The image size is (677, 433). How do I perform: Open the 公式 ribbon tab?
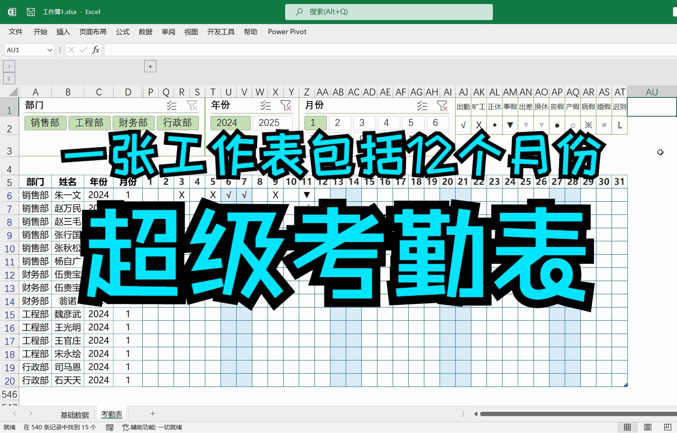[x=123, y=32]
